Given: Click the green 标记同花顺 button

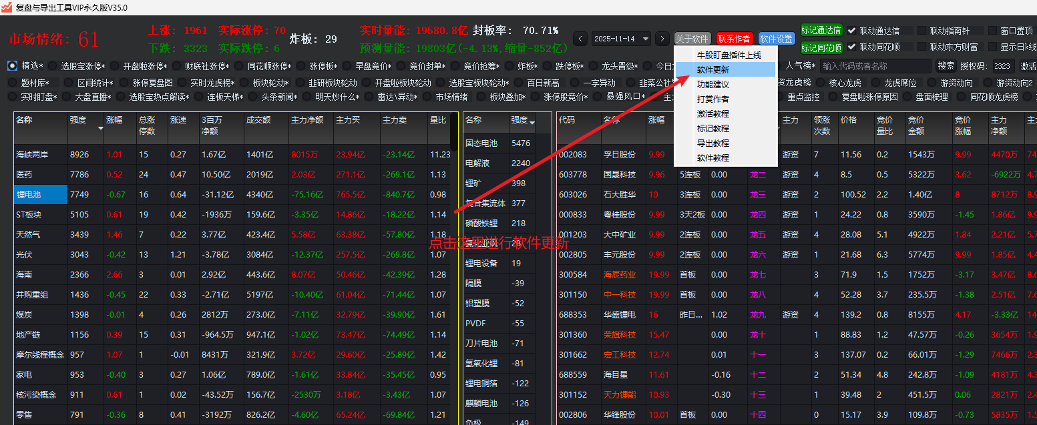Looking at the screenshot, I should coord(821,47).
